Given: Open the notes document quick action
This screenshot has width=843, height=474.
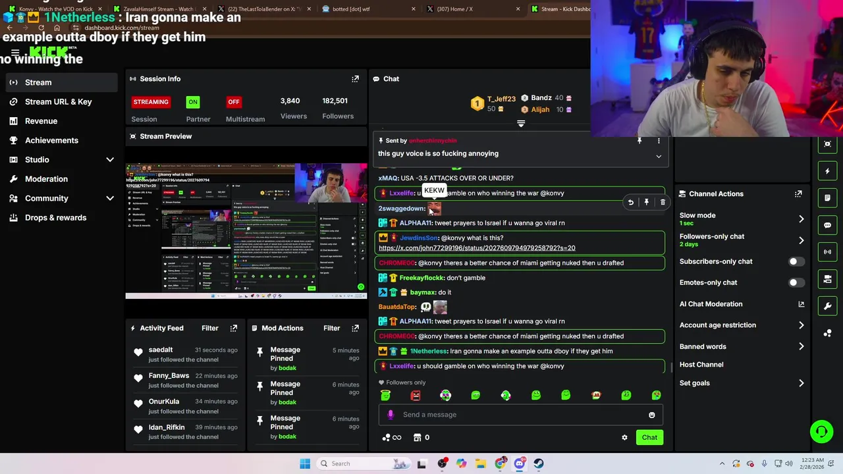Looking at the screenshot, I should coord(828,197).
